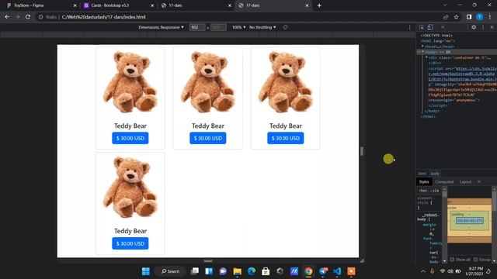
Task: Click the address bar URL
Action: pyautogui.click(x=103, y=17)
